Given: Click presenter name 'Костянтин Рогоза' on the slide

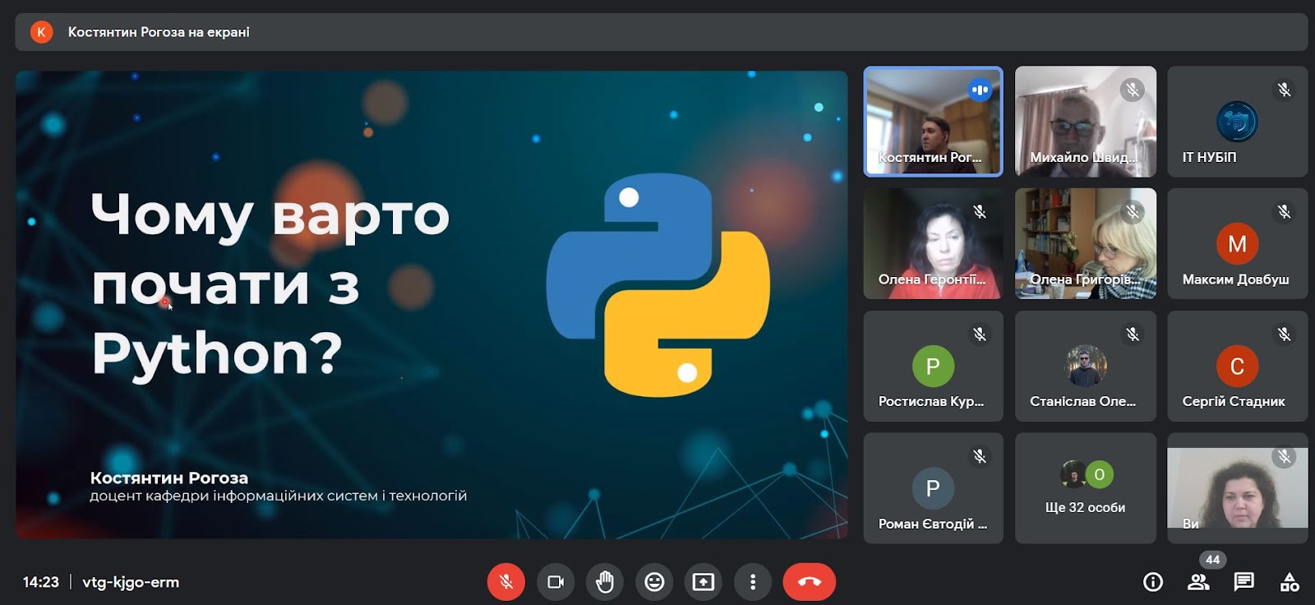Looking at the screenshot, I should (x=168, y=478).
